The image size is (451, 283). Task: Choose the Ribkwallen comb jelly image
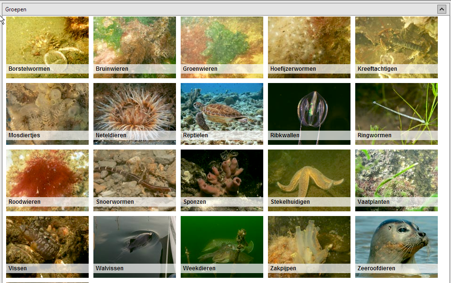(x=309, y=114)
